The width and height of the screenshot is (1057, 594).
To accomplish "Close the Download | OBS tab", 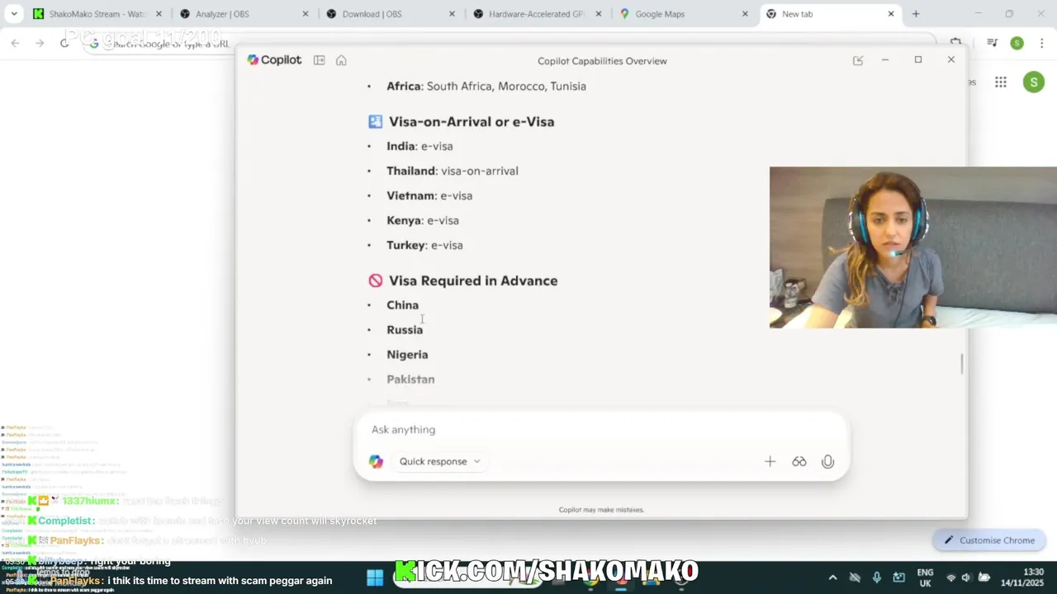I will [x=452, y=14].
